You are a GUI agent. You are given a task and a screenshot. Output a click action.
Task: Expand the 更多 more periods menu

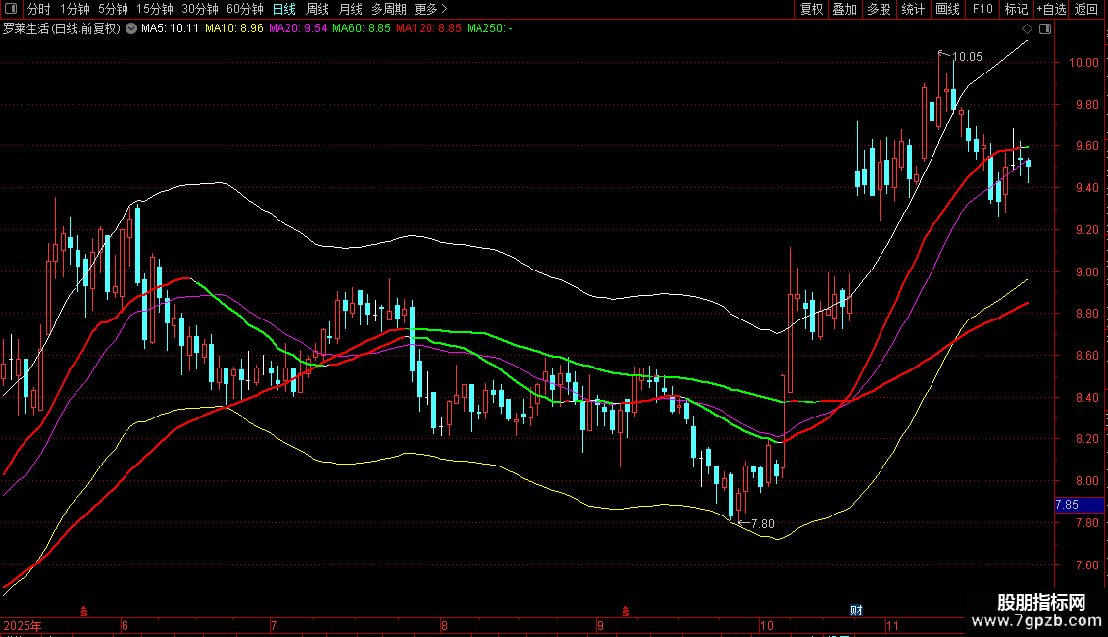[x=430, y=9]
